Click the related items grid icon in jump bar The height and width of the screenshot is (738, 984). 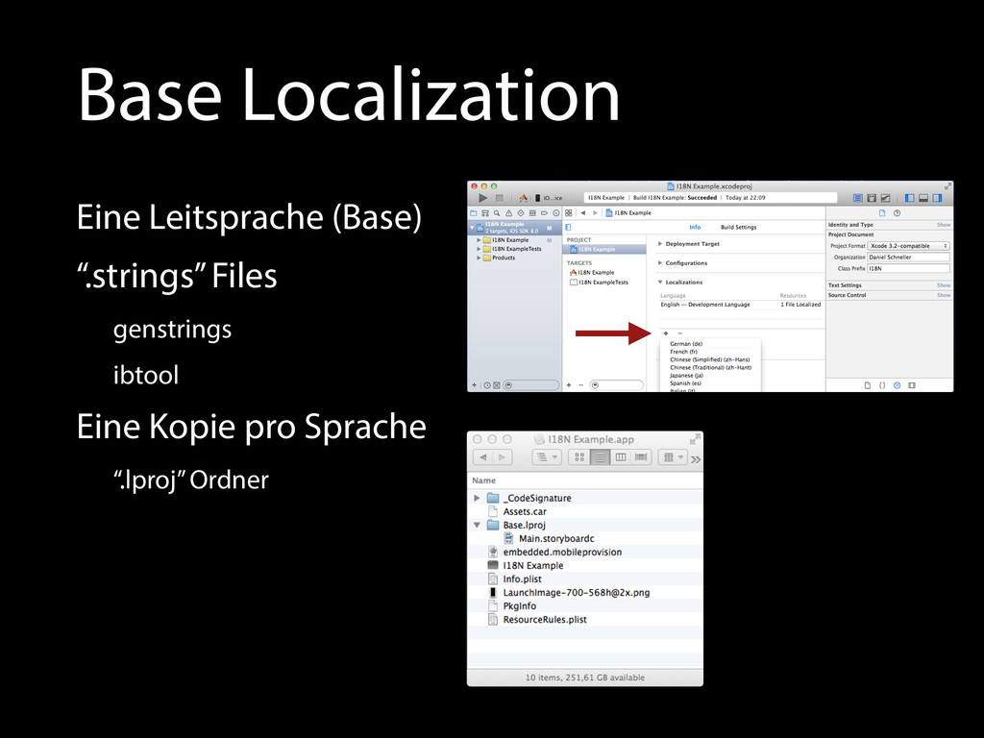(x=569, y=212)
